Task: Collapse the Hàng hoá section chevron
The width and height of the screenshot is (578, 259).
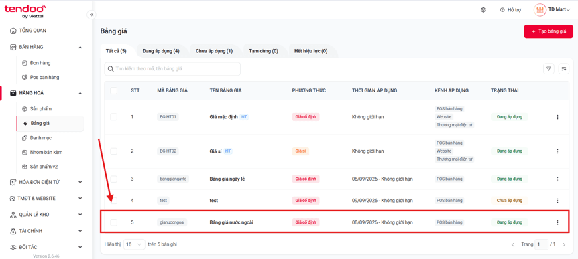Action: 80,93
